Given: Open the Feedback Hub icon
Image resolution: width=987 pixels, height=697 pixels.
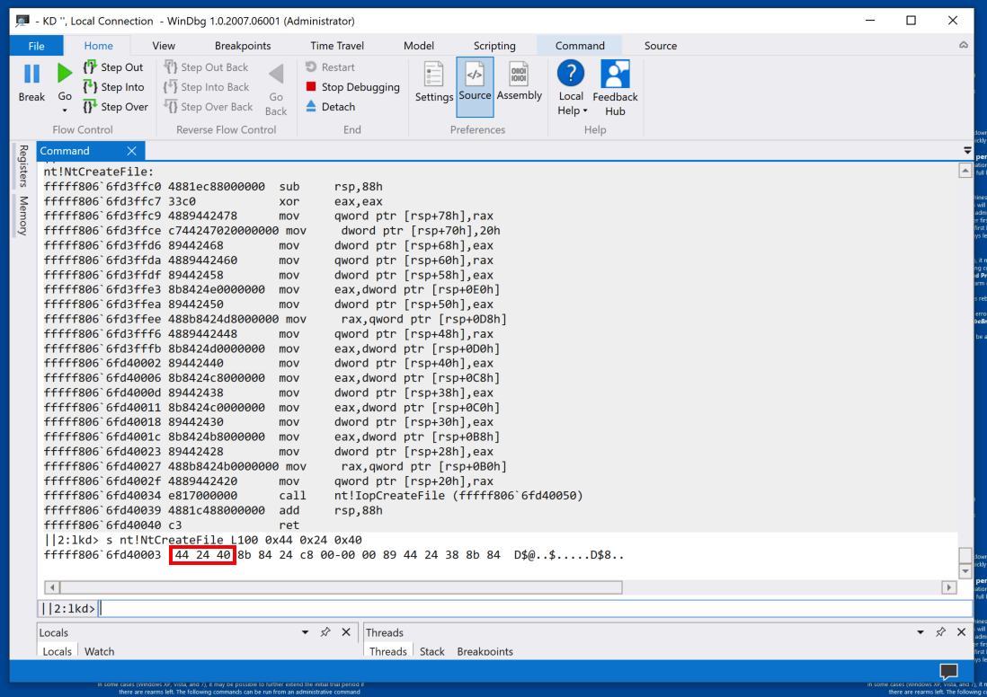Looking at the screenshot, I should coord(615,74).
